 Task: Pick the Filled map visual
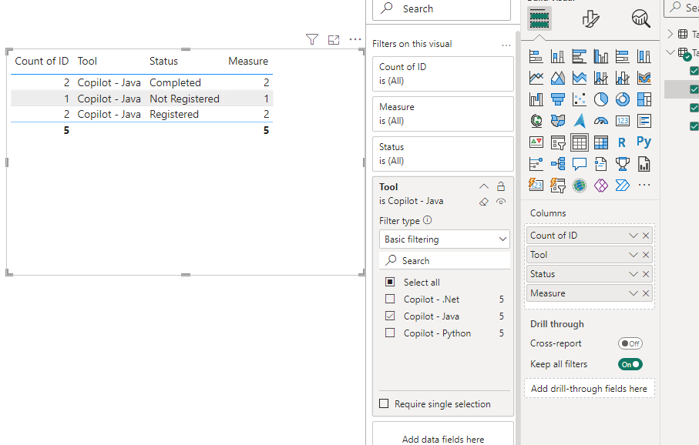pos(558,121)
